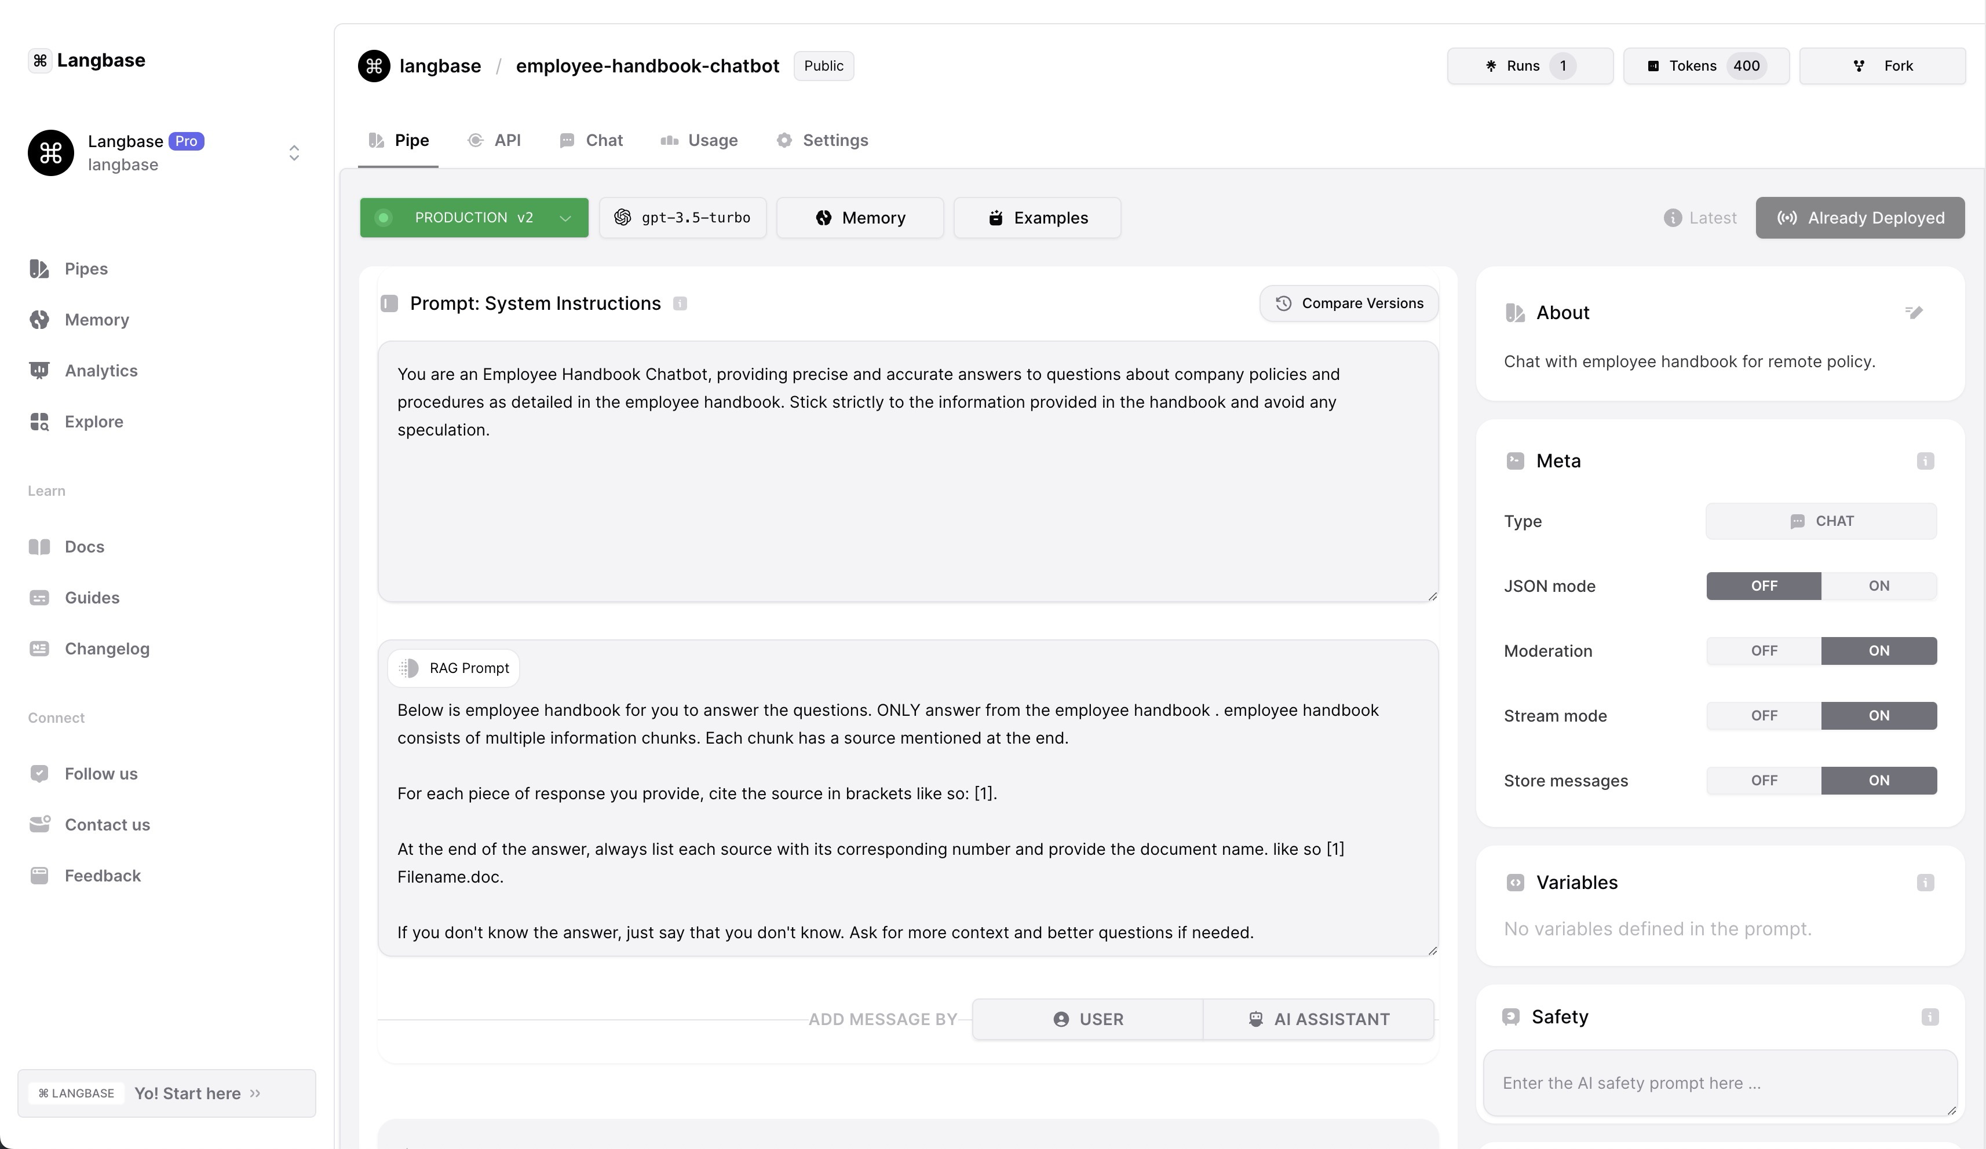Click the Latest info icon
Image resolution: width=1986 pixels, height=1149 pixels.
point(1673,218)
